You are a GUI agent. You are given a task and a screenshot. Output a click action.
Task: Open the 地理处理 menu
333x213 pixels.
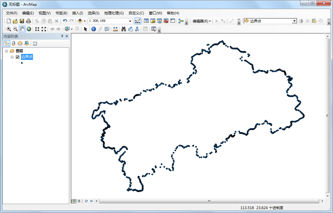coord(114,13)
